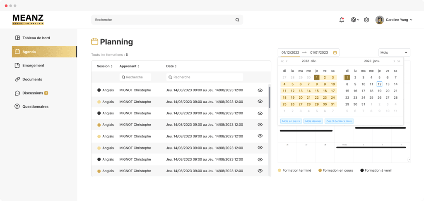Click the calendar icon in date range field

335,52
